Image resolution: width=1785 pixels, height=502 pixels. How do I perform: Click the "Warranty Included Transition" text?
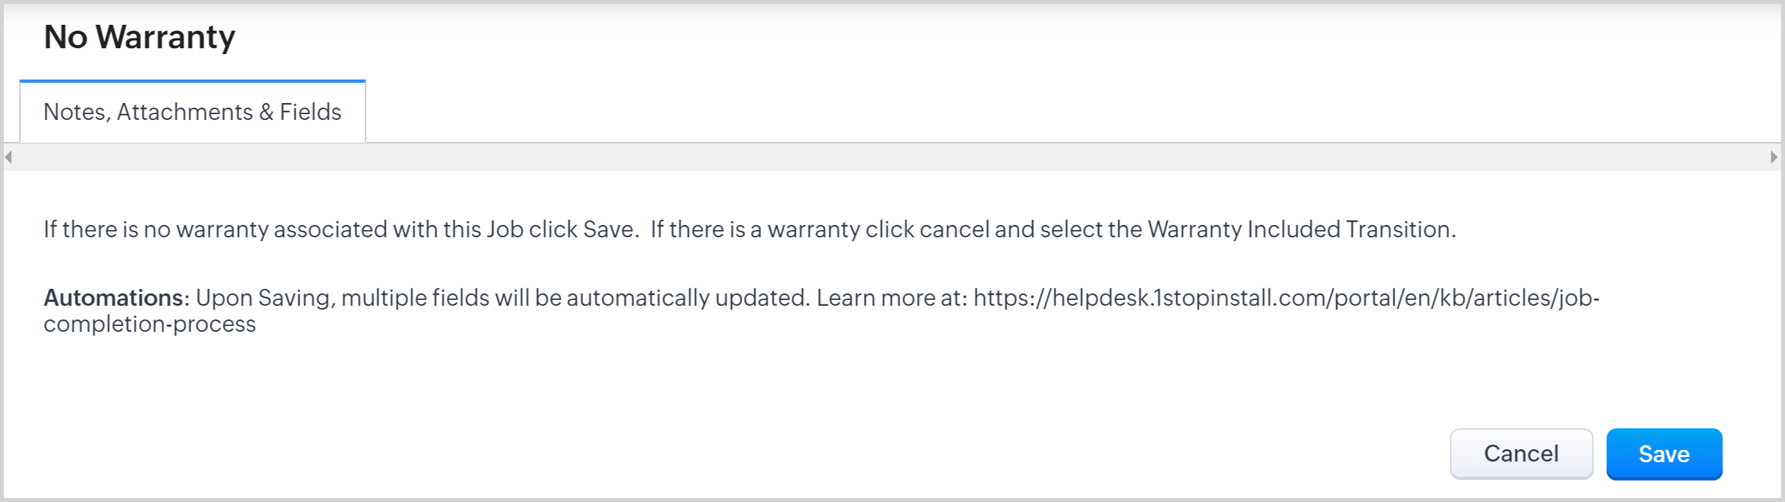pyautogui.click(x=1300, y=229)
